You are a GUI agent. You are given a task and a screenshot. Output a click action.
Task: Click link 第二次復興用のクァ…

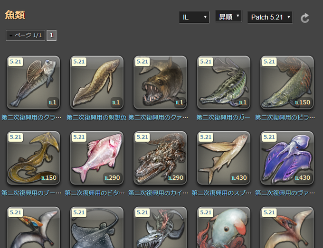pyautogui.click(x=158, y=118)
